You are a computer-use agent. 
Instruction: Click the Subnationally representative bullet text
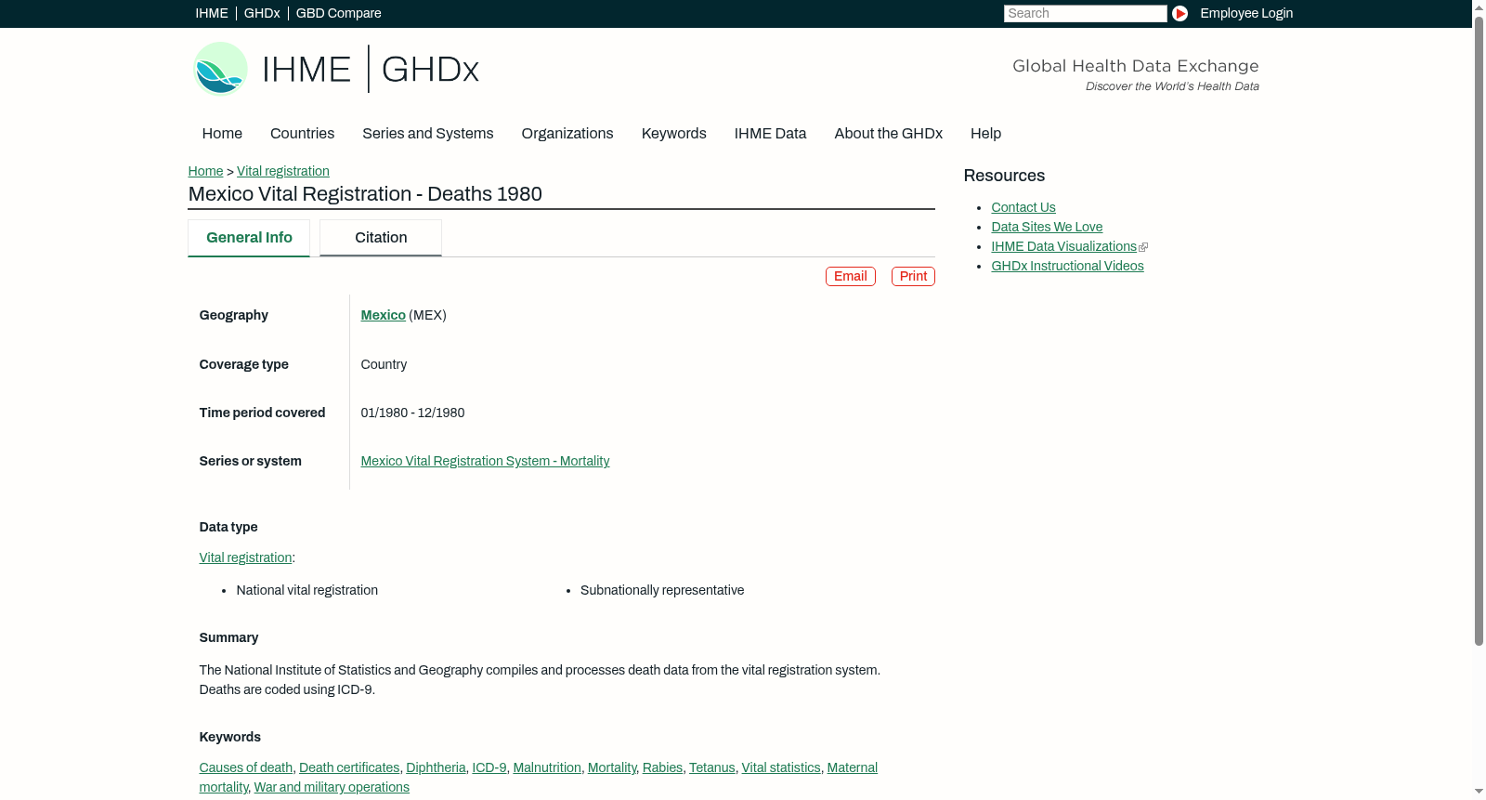click(x=662, y=590)
